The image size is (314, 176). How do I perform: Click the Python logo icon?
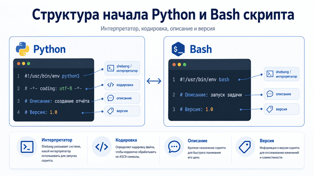[x=23, y=49]
